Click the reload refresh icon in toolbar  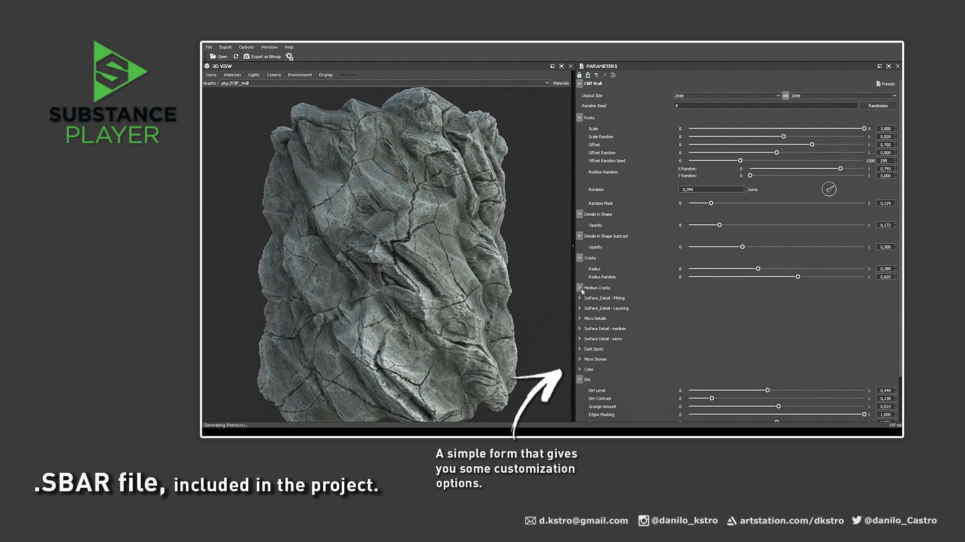point(236,57)
